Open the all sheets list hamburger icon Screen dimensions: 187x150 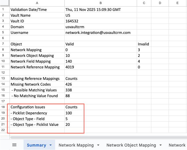(x=14, y=145)
